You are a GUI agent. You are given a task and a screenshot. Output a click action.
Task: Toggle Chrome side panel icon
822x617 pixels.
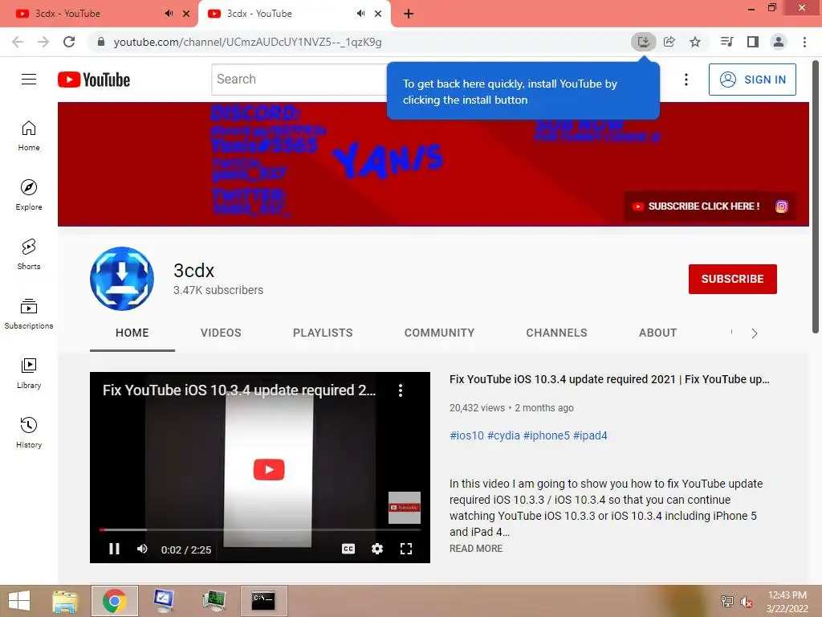click(753, 42)
